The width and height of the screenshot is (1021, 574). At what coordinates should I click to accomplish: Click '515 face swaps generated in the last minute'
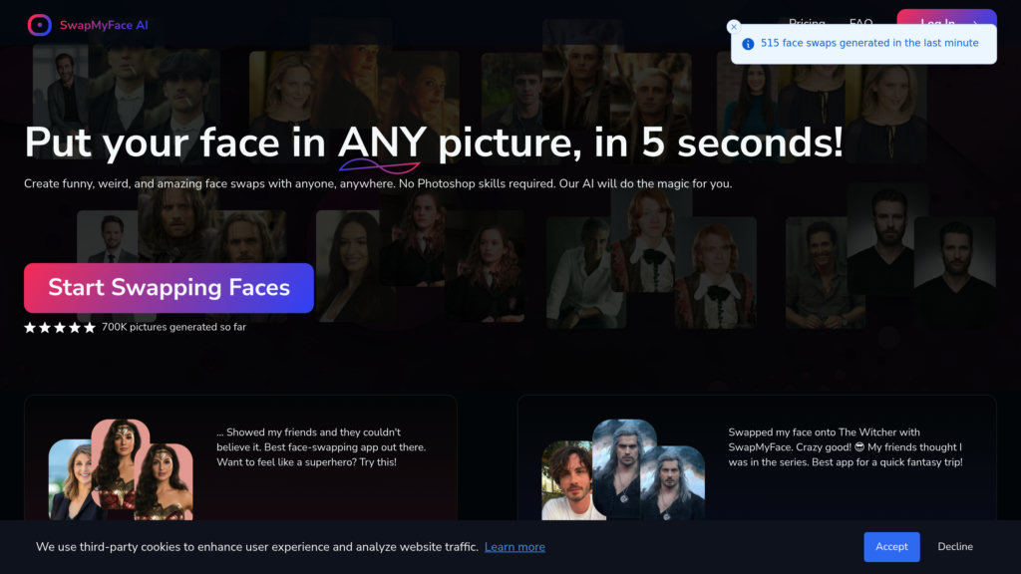(x=869, y=43)
